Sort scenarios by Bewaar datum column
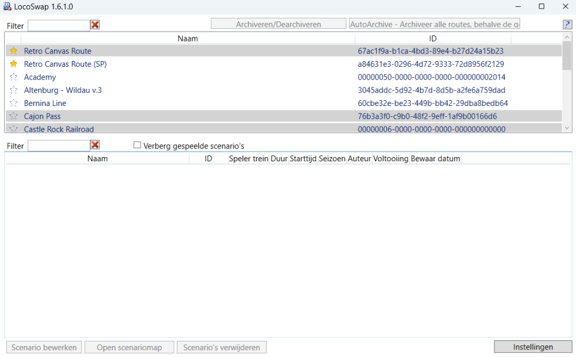 click(435, 158)
